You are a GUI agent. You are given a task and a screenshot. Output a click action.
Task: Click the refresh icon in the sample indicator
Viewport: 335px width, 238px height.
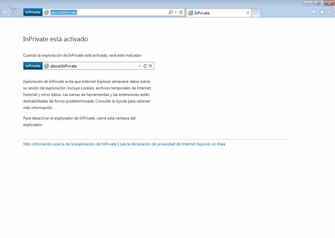pyautogui.click(x=145, y=66)
